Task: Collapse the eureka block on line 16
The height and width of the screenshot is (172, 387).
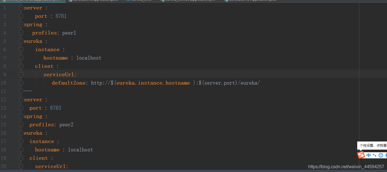Action: (x=21, y=133)
